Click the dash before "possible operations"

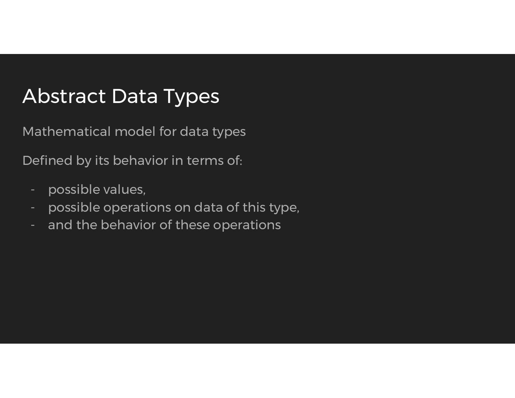click(33, 207)
